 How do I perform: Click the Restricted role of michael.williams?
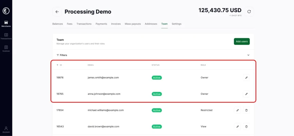(x=206, y=110)
